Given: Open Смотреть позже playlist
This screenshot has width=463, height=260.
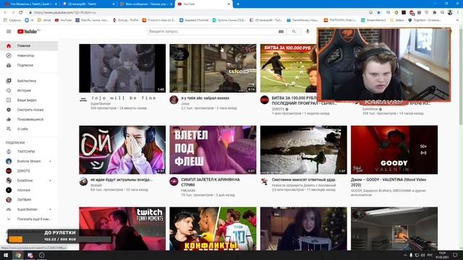Looking at the screenshot, I should [x=29, y=110].
